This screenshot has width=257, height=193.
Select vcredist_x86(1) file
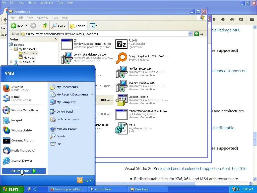[x=142, y=100]
